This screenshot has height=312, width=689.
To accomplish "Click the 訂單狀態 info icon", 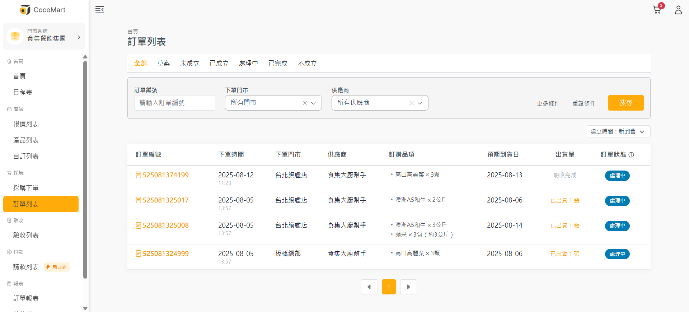I will click(631, 155).
